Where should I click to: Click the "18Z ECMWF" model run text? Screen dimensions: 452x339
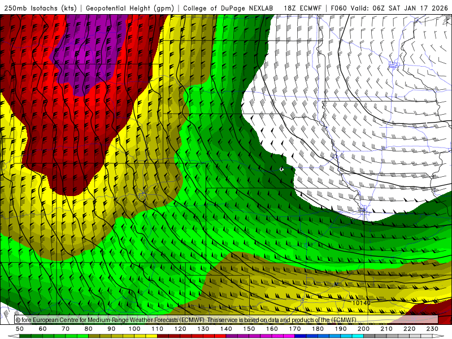[x=302, y=8]
